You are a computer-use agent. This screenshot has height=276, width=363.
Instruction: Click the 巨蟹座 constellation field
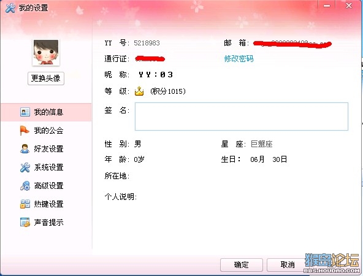coord(262,144)
